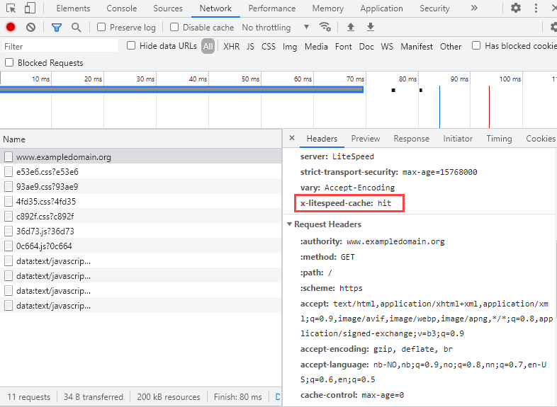Select the 93ae9.css?93ae9 request row
This screenshot has height=407, width=557.
click(141, 187)
